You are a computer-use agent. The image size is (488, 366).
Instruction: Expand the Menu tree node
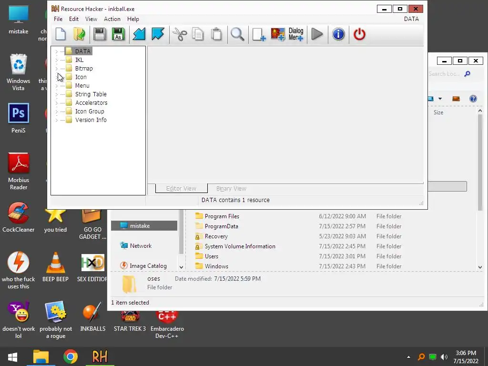click(56, 86)
